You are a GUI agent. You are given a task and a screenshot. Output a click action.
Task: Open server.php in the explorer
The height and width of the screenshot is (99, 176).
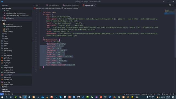point(7,82)
